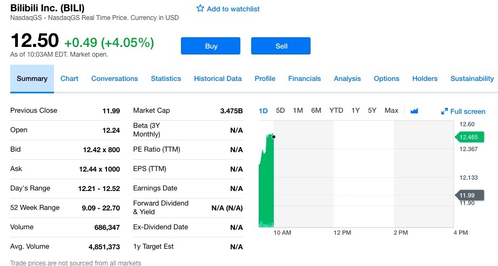Click the gray 11.99 previous close marker

(x=468, y=195)
